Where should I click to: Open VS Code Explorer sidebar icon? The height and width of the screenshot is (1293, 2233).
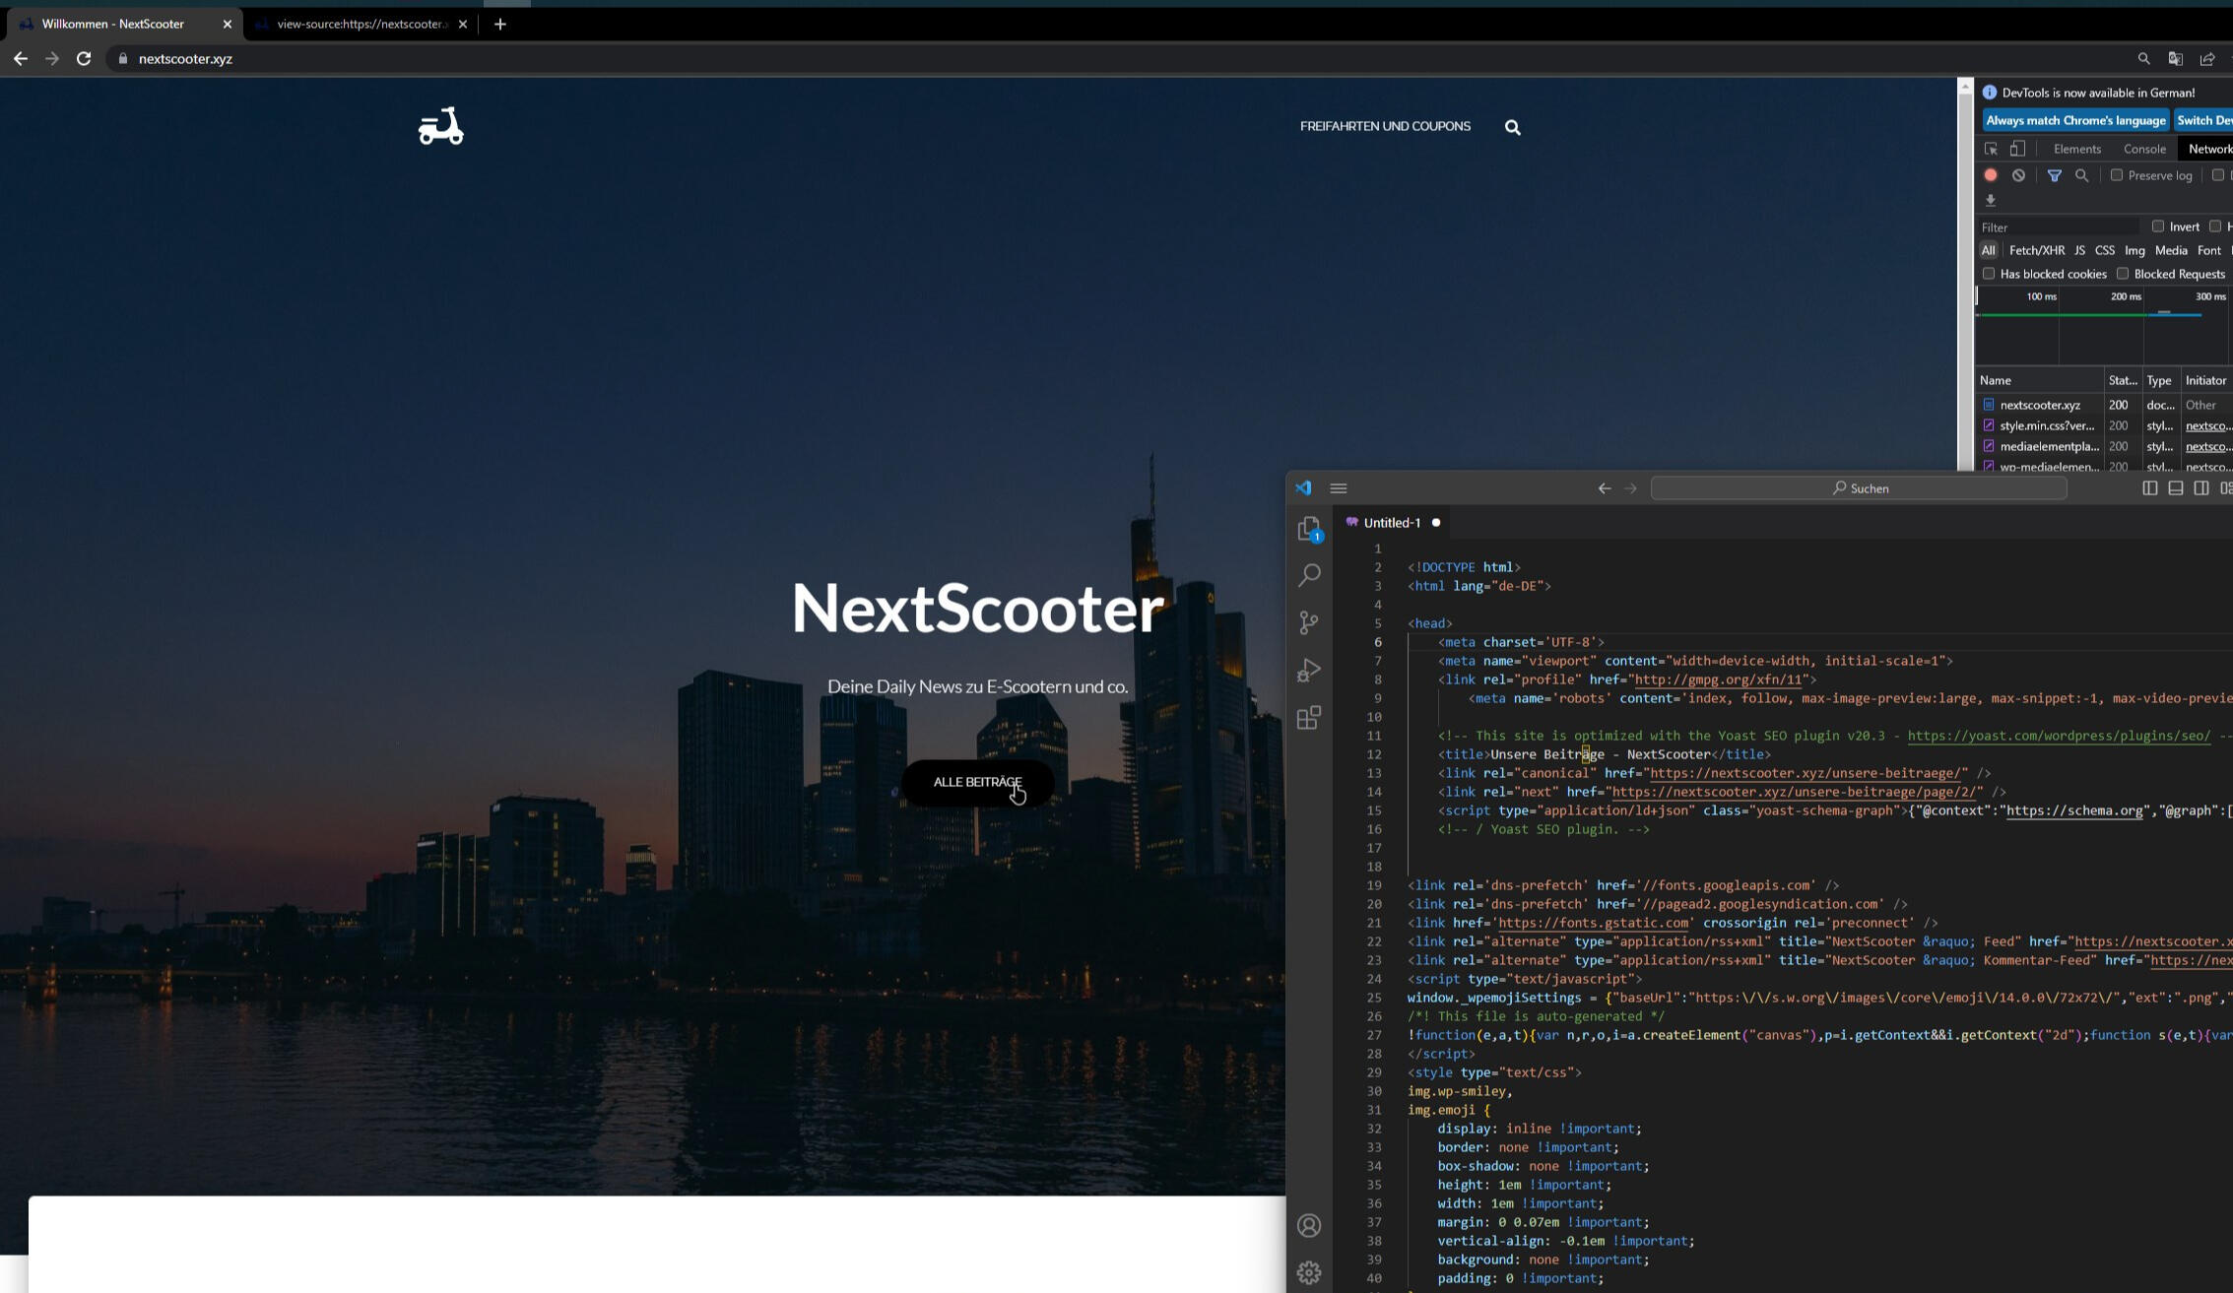point(1308,529)
